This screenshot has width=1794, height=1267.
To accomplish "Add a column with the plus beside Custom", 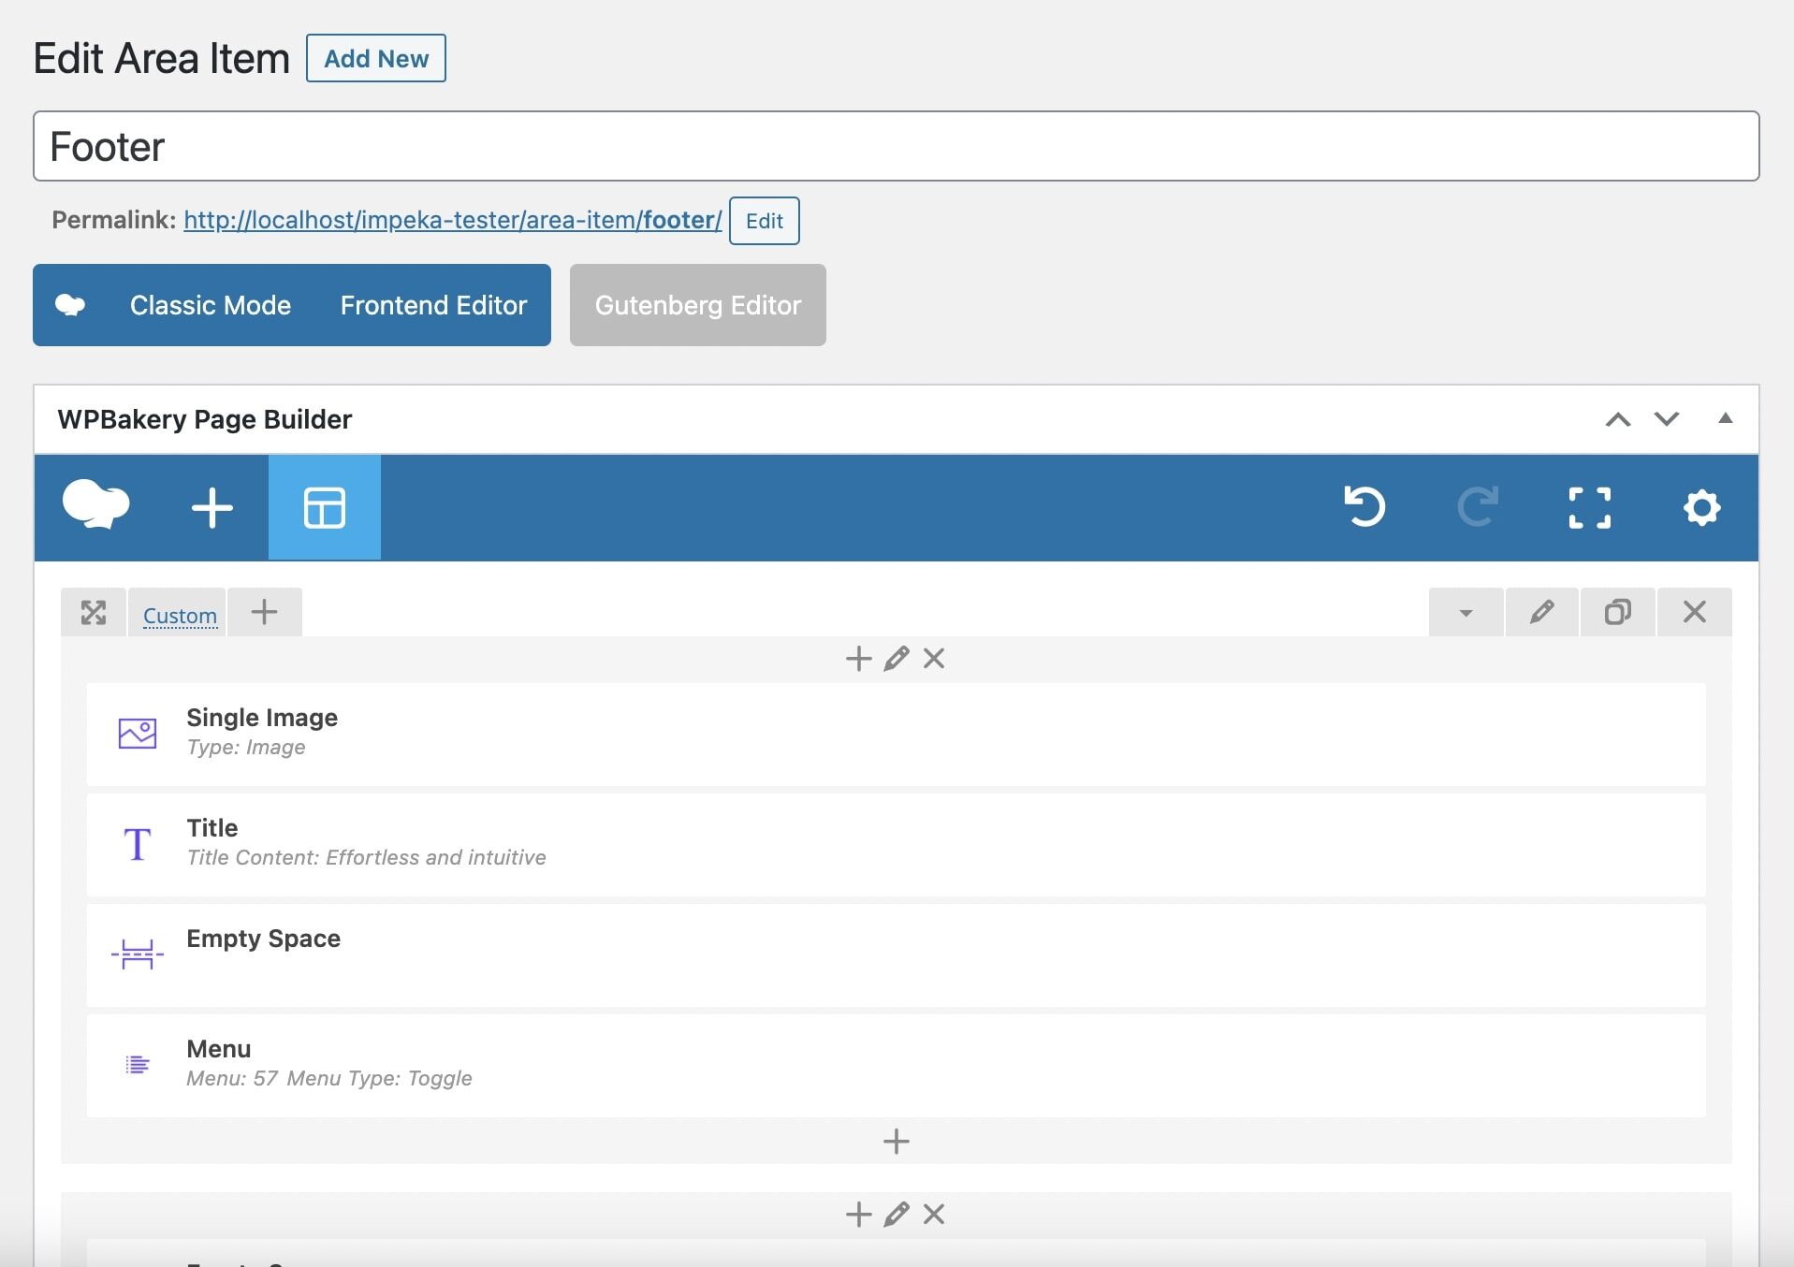I will [x=265, y=612].
